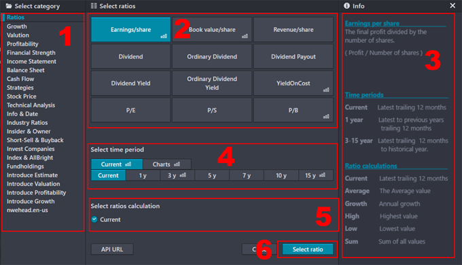This screenshot has width=462, height=265.
Task: Open the Growth category
Action: (17, 26)
